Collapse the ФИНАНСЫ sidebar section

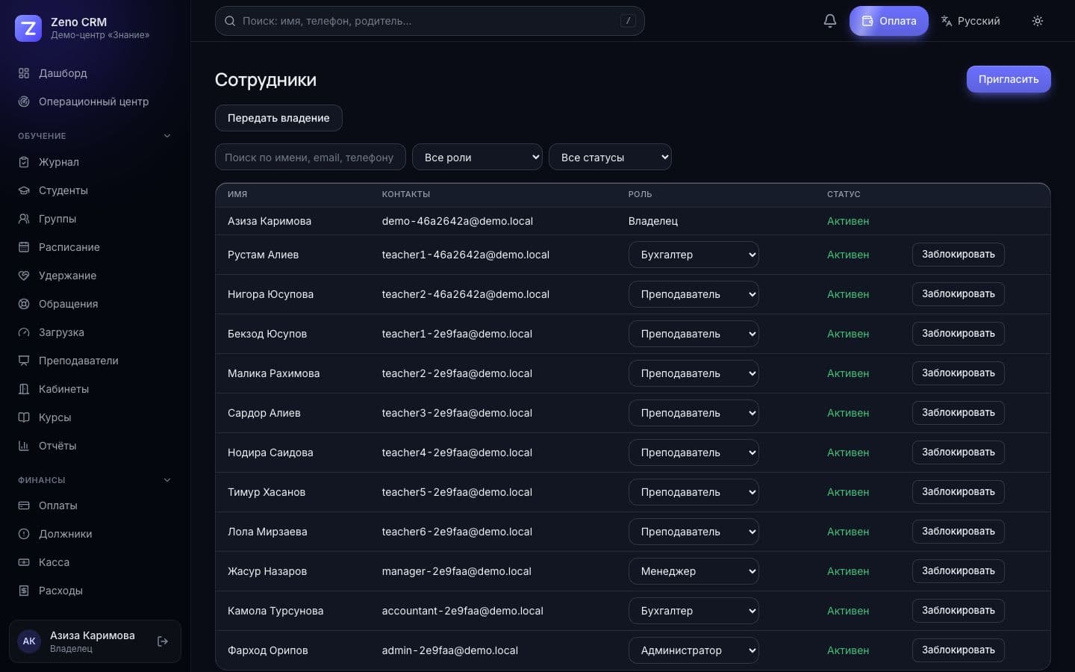pyautogui.click(x=167, y=480)
